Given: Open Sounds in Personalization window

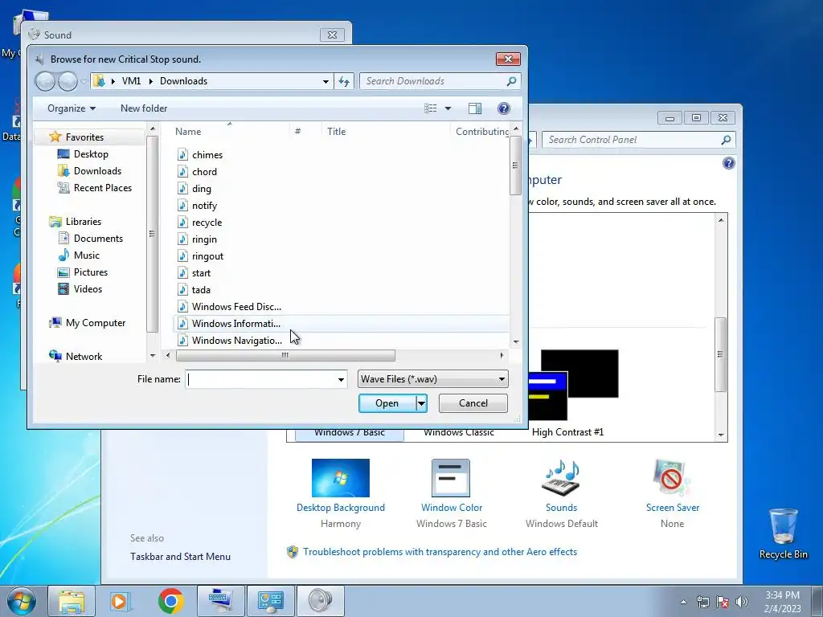Looking at the screenshot, I should pyautogui.click(x=561, y=493).
